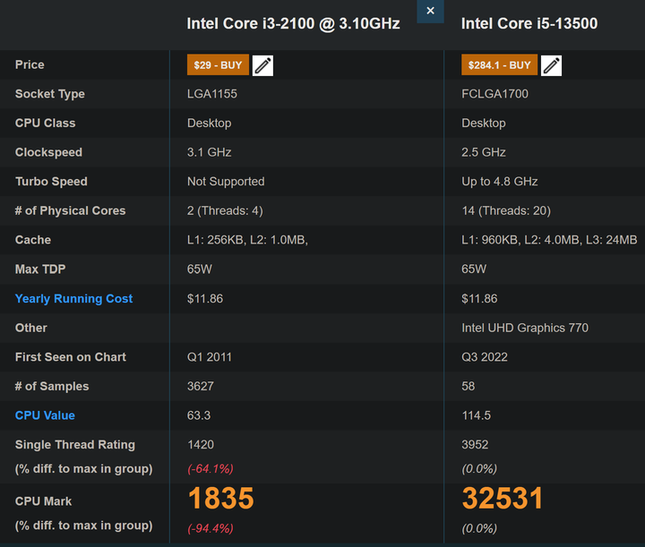Click the CPU Mark row label
This screenshot has width=645, height=547.
tap(44, 501)
